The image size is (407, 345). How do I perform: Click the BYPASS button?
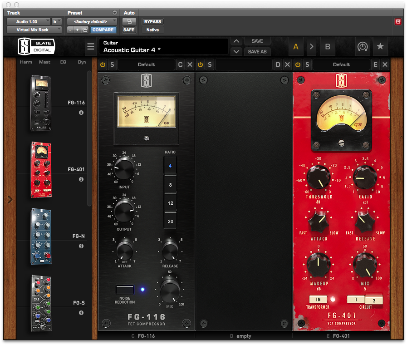tap(152, 21)
